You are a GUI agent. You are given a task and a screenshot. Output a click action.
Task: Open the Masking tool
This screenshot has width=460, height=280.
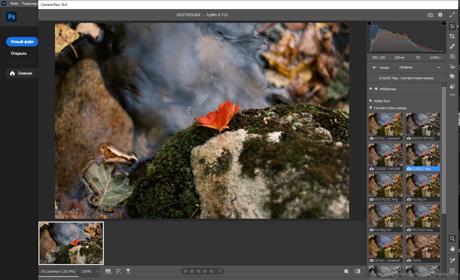point(452,57)
